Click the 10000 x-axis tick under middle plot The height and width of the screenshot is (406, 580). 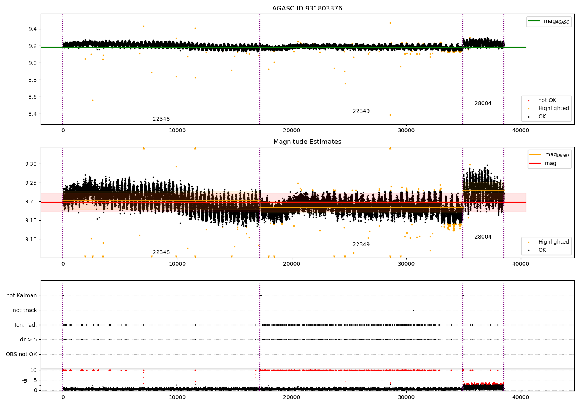(177, 264)
